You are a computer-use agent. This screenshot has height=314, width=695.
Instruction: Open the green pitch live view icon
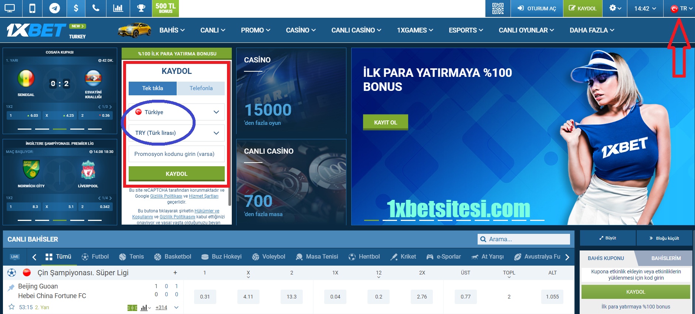tap(132, 308)
